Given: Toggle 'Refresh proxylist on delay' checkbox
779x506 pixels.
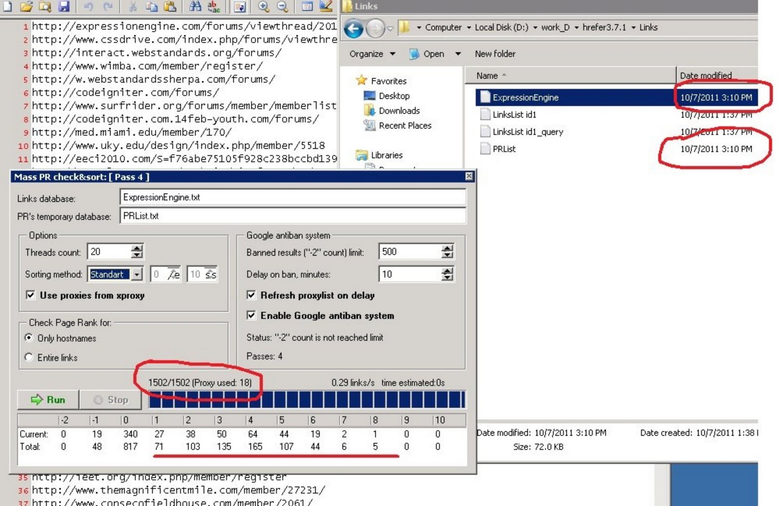Looking at the screenshot, I should click(x=251, y=295).
